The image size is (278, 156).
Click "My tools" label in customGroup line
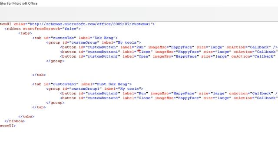click(127, 42)
